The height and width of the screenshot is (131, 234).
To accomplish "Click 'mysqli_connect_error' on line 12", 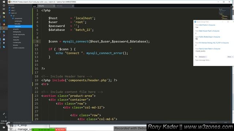I will [x=105, y=53].
